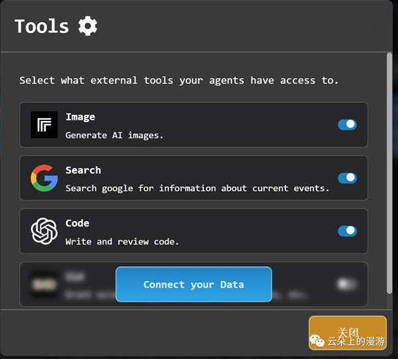Click the Search google description text

click(x=197, y=188)
